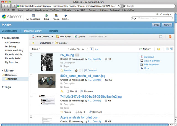Open My Dashboard
This screenshot has height=126, width=177.
33,17
